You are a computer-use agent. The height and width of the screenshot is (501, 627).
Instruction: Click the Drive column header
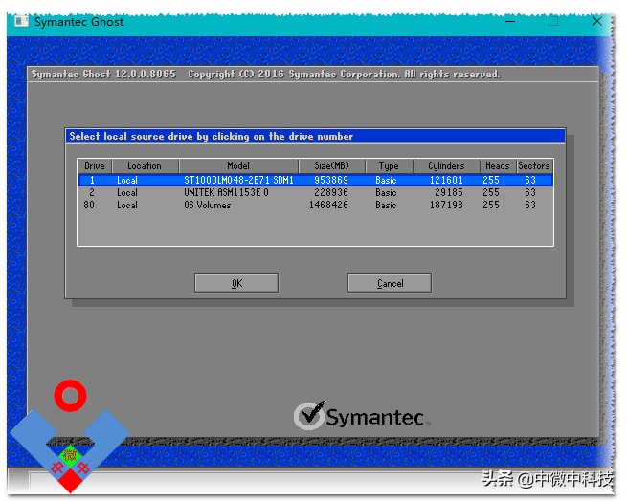[95, 165]
